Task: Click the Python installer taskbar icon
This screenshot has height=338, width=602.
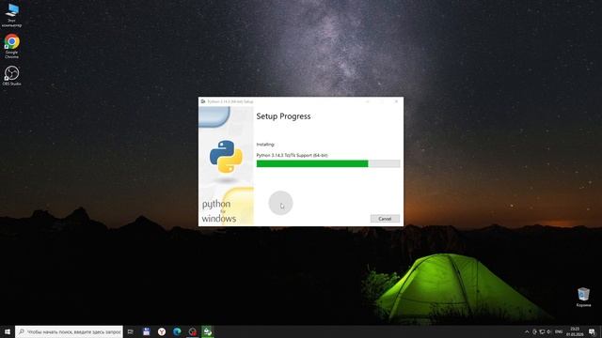Action: pos(207,331)
